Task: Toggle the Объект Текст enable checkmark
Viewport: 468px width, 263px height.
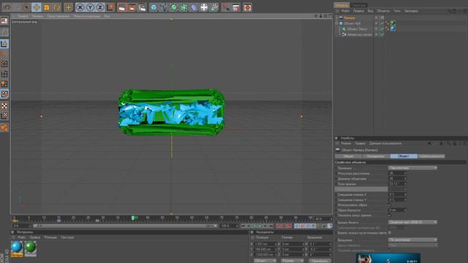Action: (382, 29)
